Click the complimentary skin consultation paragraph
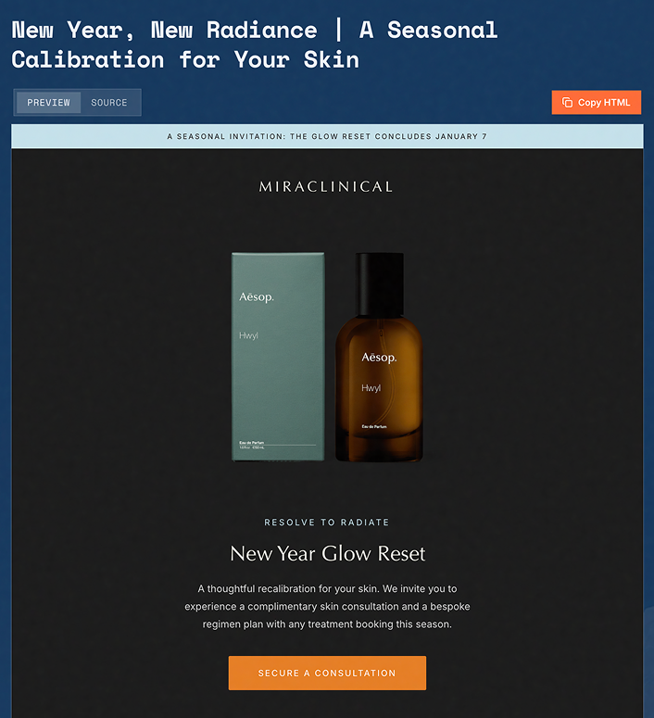 [x=327, y=606]
